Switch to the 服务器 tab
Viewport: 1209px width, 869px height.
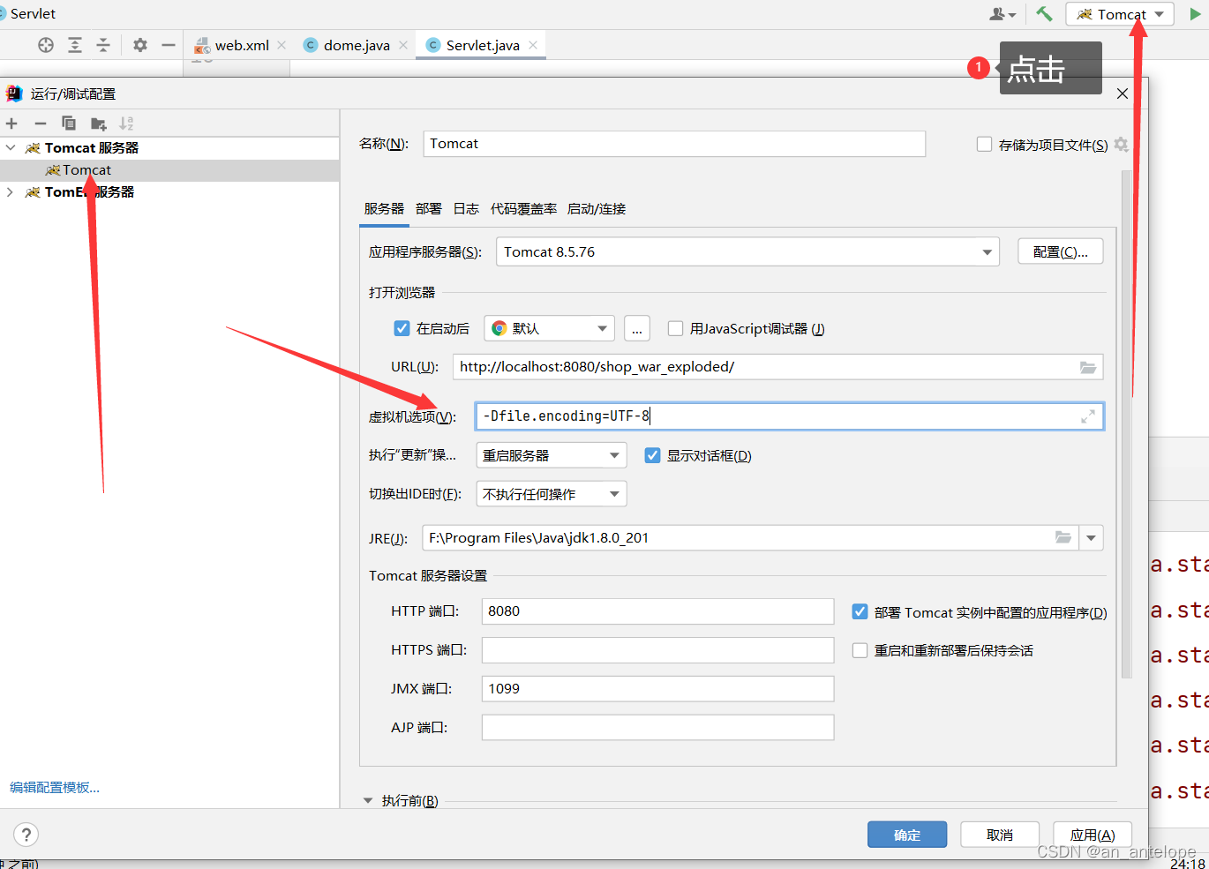coord(384,209)
